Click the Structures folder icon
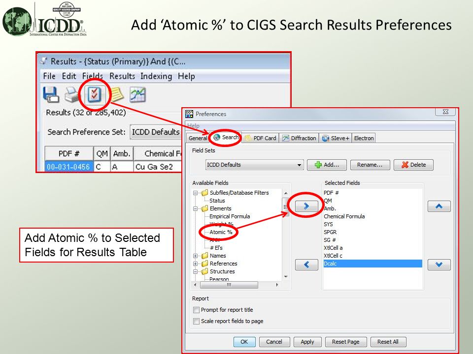This screenshot has width=473, height=354. (x=205, y=271)
